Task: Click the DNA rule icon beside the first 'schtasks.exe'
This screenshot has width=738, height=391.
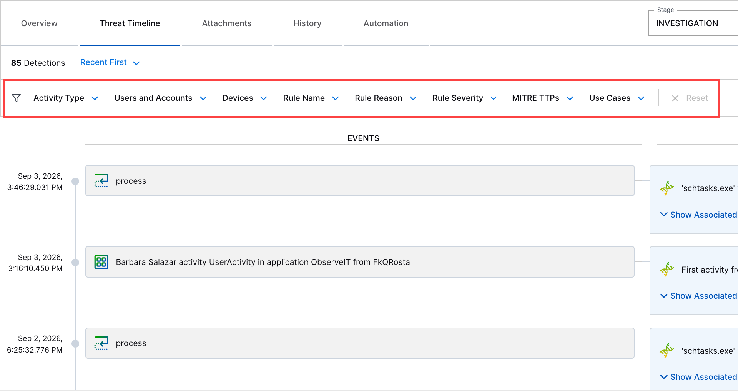Action: click(x=667, y=188)
